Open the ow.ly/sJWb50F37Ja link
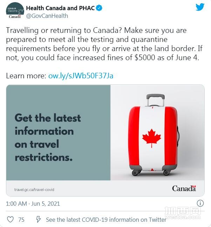The image size is (211, 227). point(81,76)
